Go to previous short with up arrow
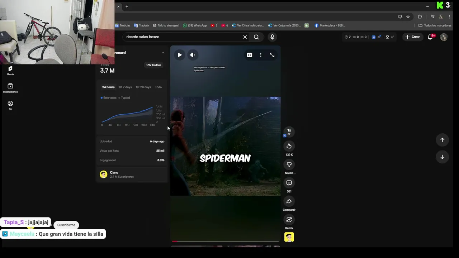 click(x=442, y=140)
